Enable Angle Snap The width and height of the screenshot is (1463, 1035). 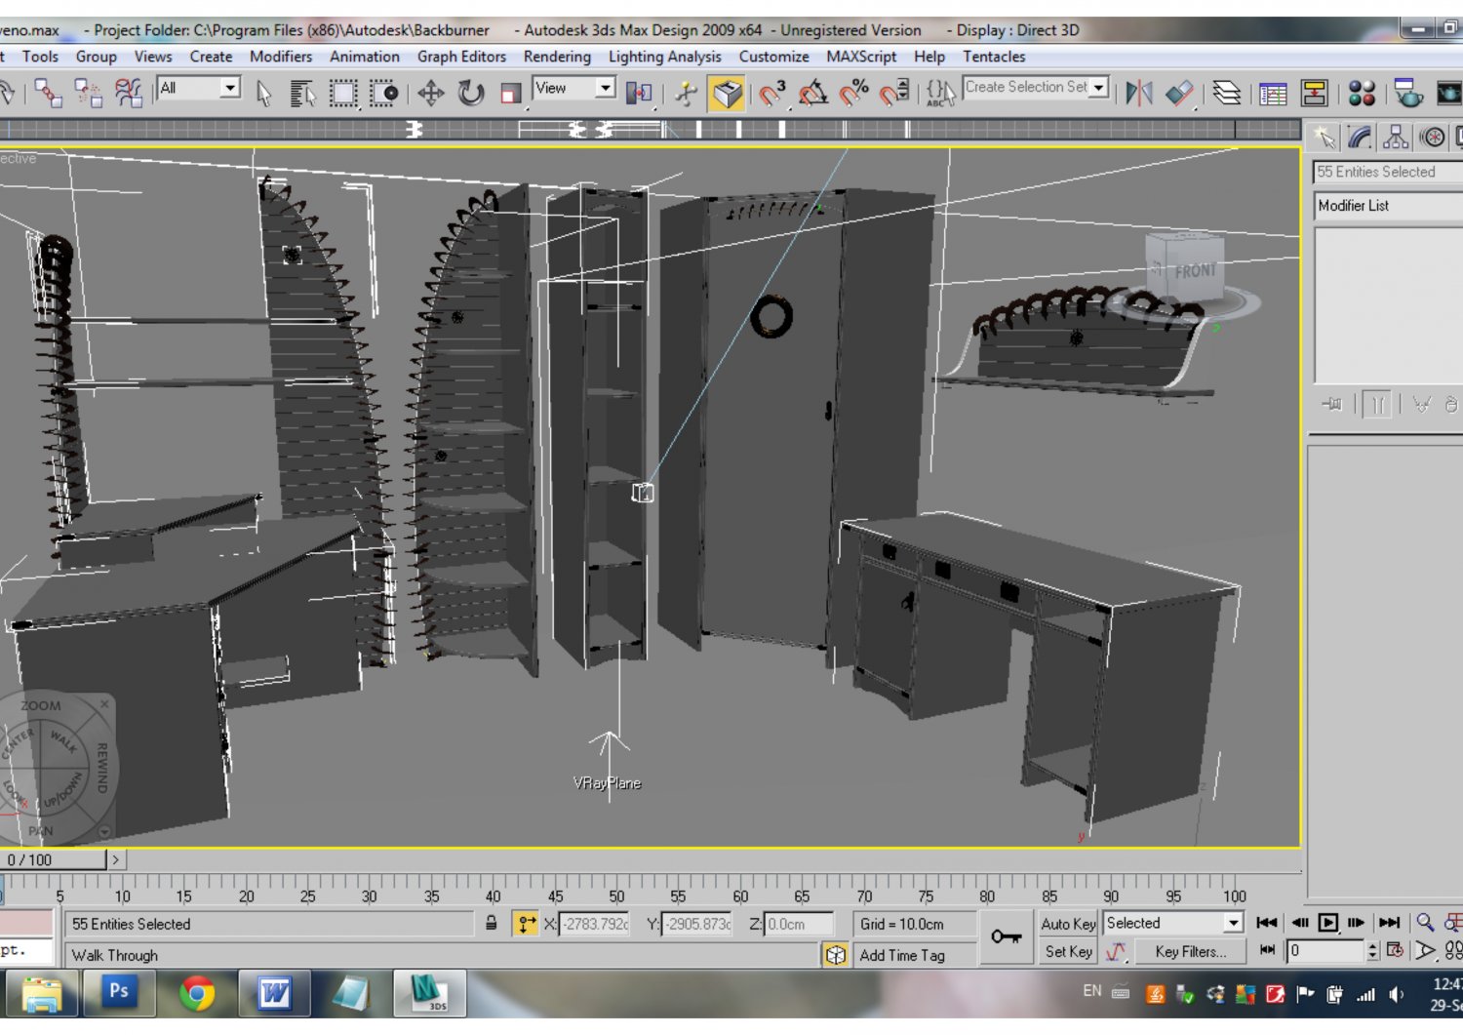click(x=811, y=94)
